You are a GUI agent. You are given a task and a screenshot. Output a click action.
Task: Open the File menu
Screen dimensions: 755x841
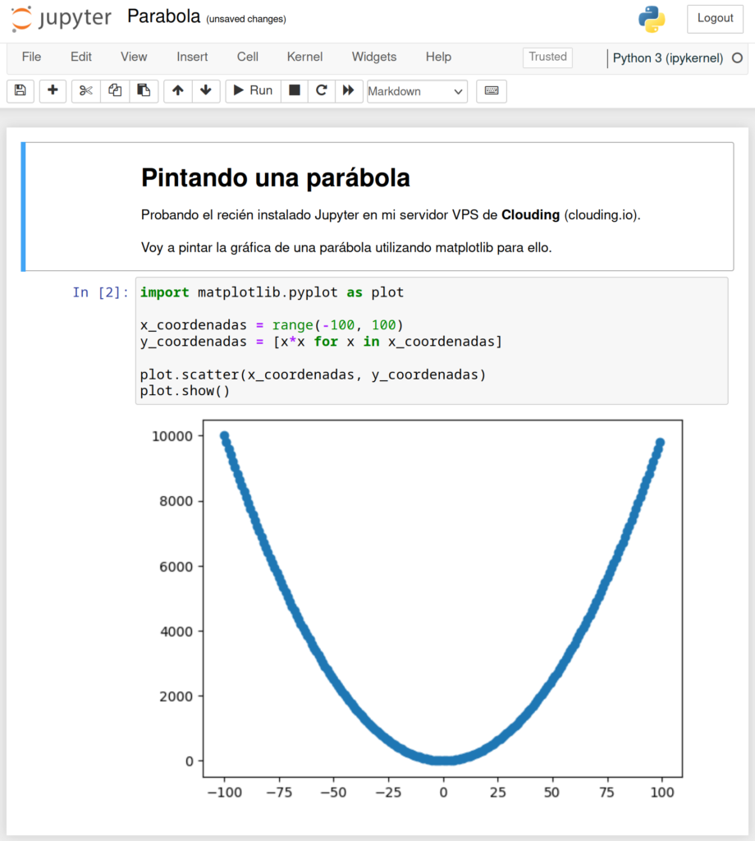[32, 57]
